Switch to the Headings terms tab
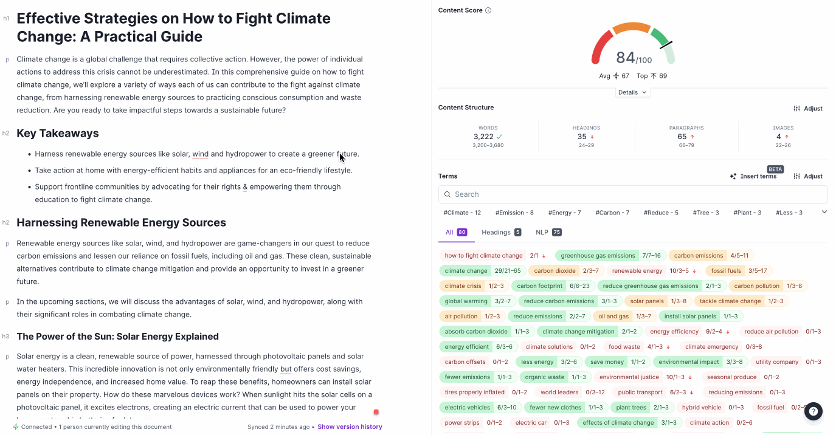 (x=501, y=232)
